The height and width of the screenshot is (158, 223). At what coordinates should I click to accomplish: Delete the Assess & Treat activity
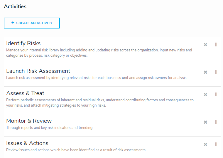click(x=205, y=95)
